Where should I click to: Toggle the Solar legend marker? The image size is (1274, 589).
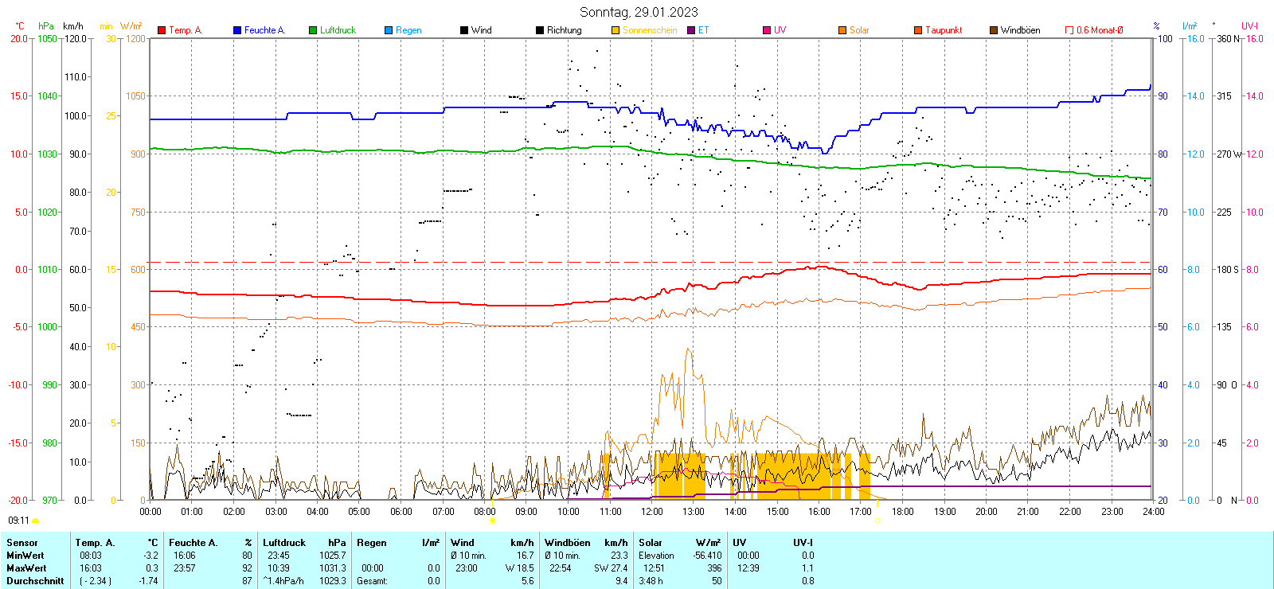(842, 30)
